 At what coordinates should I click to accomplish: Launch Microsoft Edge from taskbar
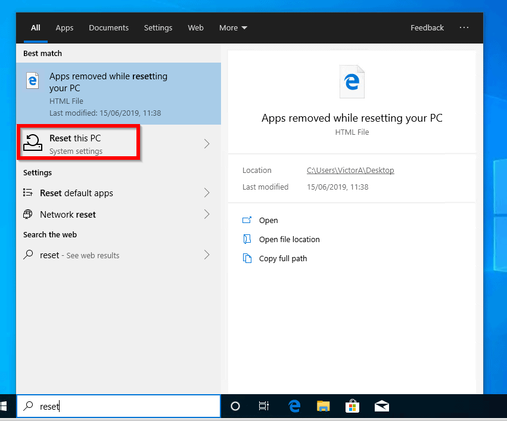[294, 406]
